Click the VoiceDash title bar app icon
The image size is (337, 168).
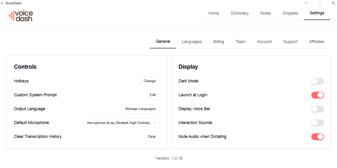pos(2,3)
